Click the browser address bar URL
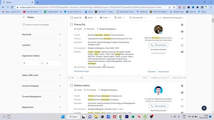 (x=90, y=7)
